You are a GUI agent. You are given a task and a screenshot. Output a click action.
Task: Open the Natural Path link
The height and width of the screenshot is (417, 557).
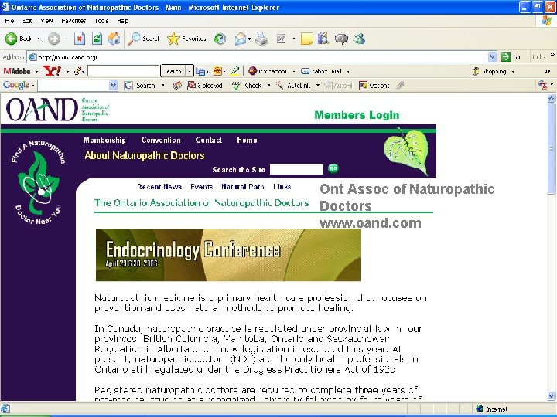[x=243, y=187]
